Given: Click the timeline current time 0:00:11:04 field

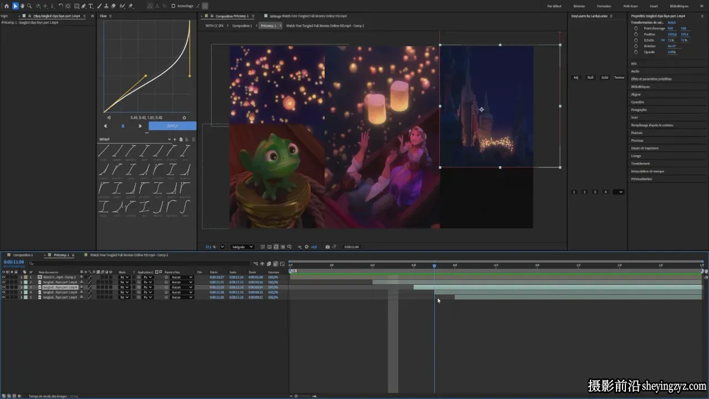Looking at the screenshot, I should point(14,262).
